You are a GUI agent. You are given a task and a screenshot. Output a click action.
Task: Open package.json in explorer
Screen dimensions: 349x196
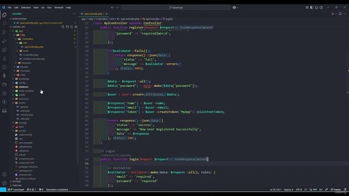point(26,170)
